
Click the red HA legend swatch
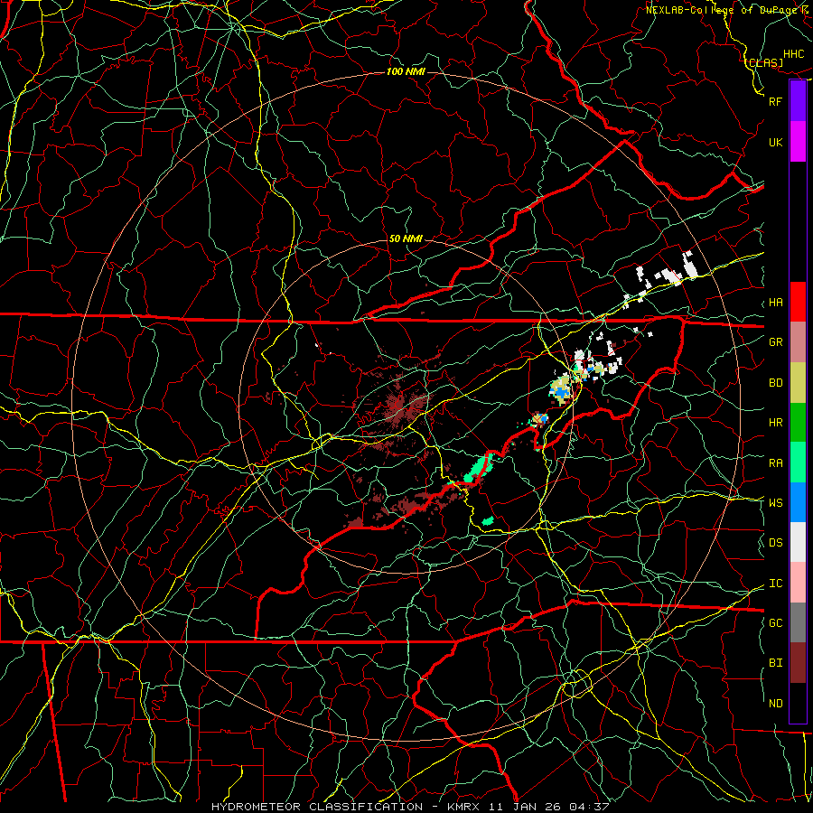(798, 302)
